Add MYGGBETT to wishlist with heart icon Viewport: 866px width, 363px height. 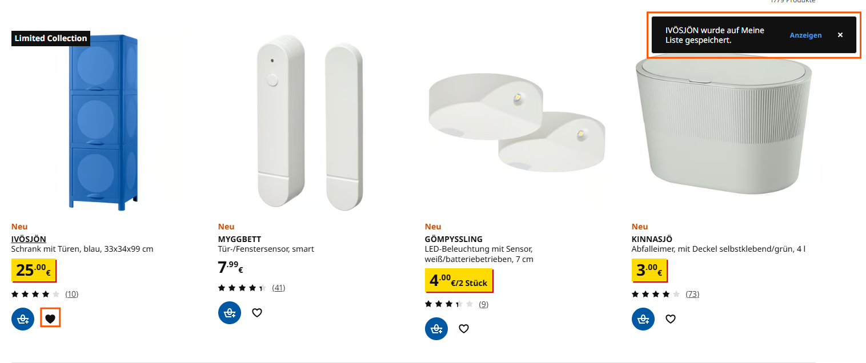tap(256, 312)
